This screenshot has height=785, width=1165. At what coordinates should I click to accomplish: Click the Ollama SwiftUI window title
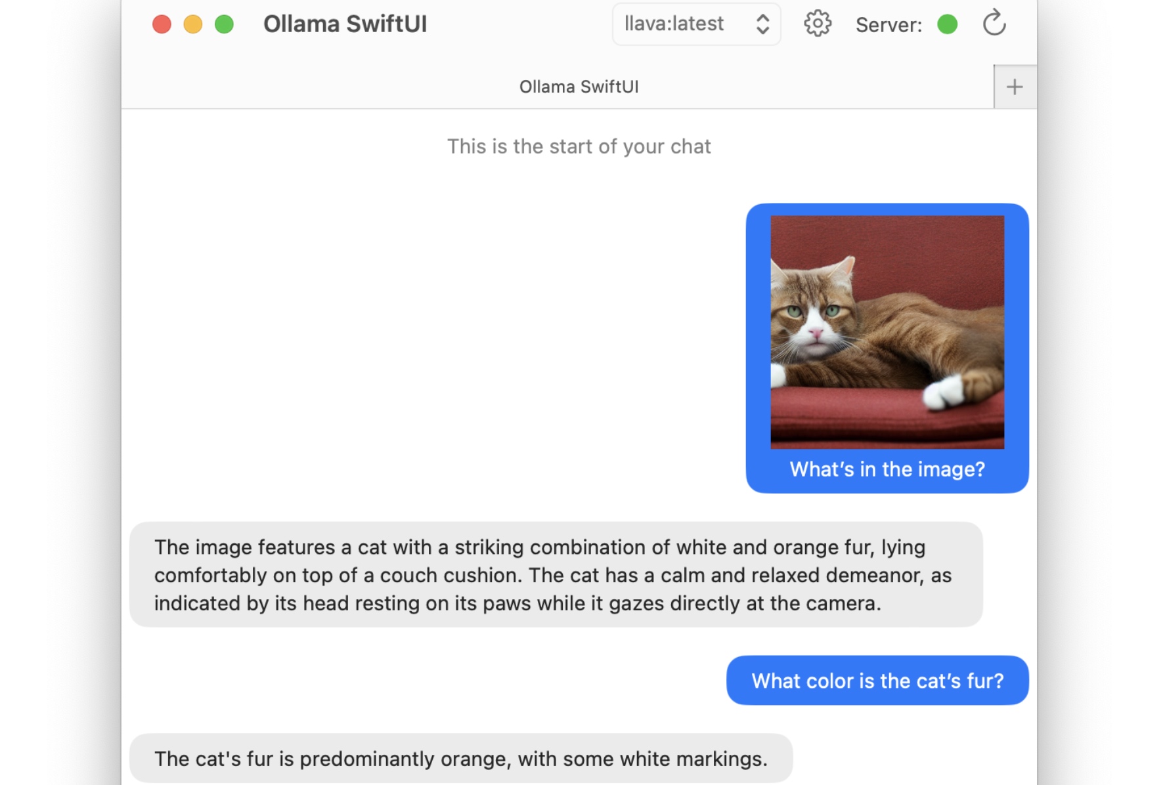345,24
